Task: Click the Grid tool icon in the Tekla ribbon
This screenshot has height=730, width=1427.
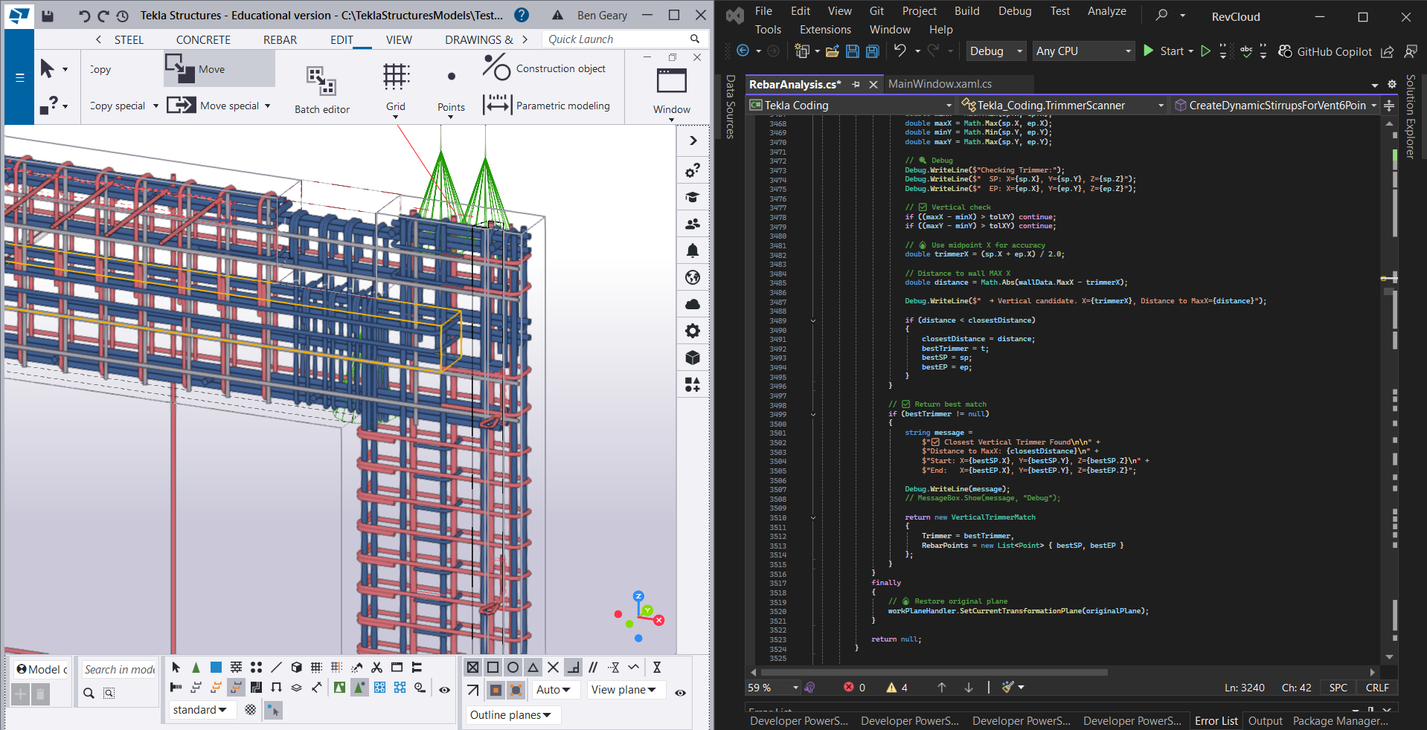Action: point(396,77)
